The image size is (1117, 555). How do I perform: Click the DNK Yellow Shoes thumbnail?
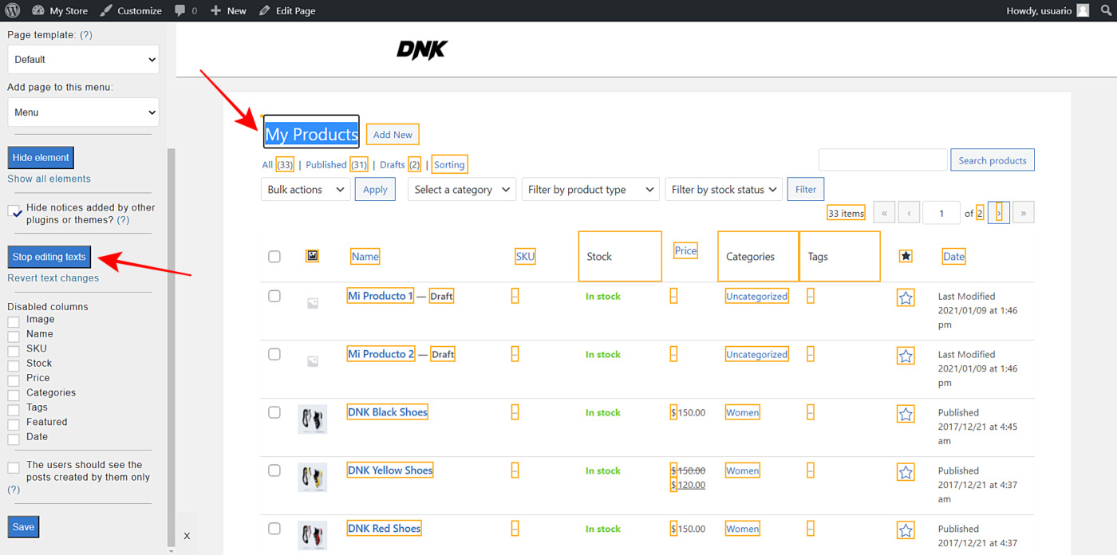click(312, 477)
